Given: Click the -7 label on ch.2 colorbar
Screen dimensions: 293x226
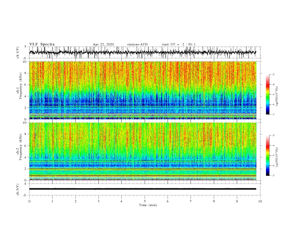Looking at the screenshot, I should coord(273,176).
